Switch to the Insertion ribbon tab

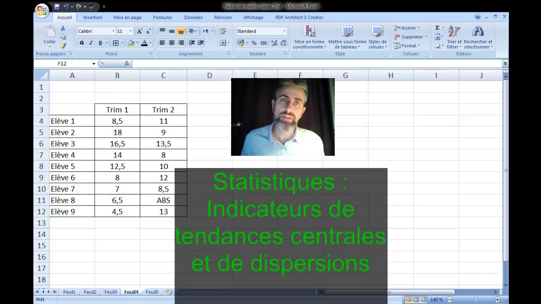coord(93,17)
